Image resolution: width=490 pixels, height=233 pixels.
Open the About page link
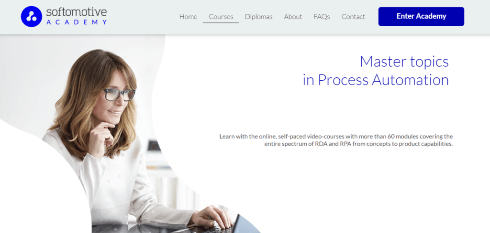(x=293, y=17)
